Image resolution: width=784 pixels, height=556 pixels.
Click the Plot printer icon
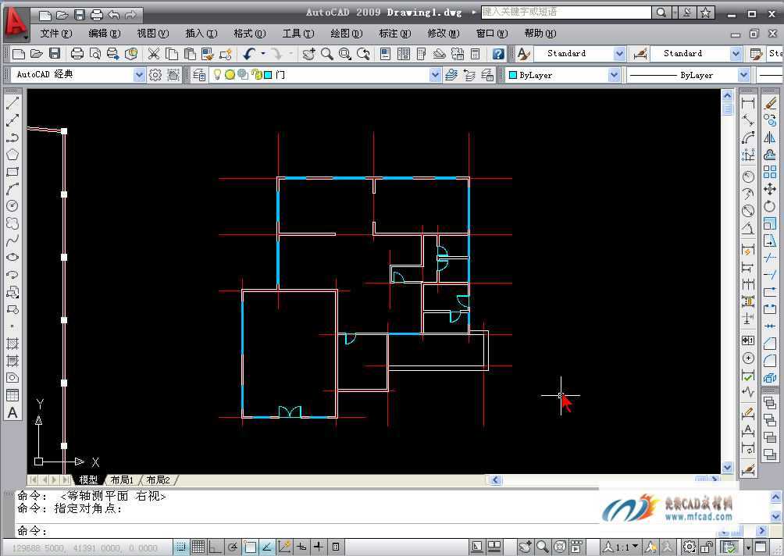[77, 54]
